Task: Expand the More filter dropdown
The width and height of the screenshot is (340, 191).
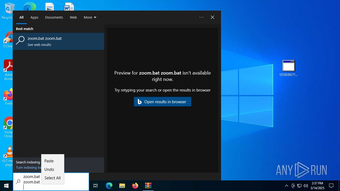Action: tap(90, 18)
